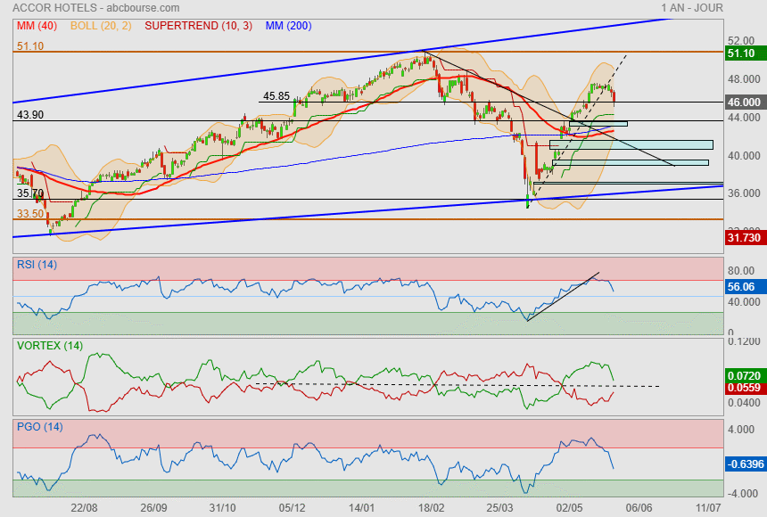The image size is (767, 517).
Task: Click the RSI 40.000 axis value
Action: pyautogui.click(x=744, y=302)
